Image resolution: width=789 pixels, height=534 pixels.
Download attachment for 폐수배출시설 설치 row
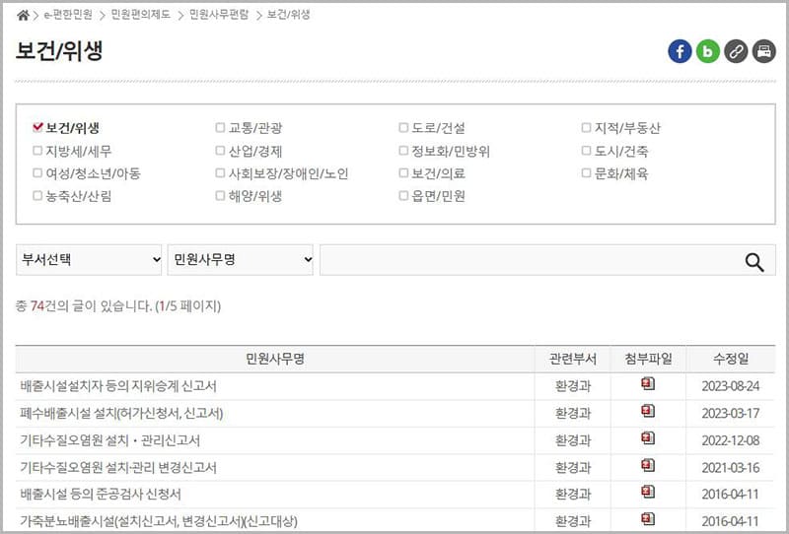[x=648, y=412]
